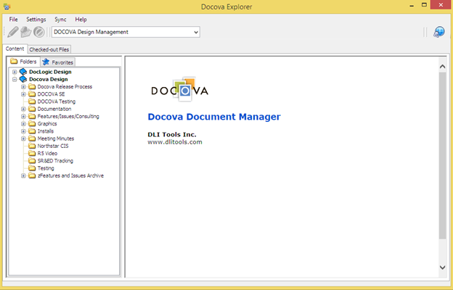The width and height of the screenshot is (453, 290).
Task: Expand the DocLogic Design library node
Action: point(15,72)
